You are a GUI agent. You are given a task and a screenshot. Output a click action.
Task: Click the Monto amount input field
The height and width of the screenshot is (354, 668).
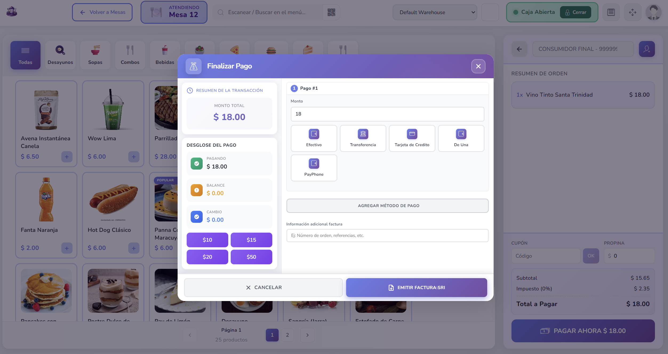(x=387, y=114)
